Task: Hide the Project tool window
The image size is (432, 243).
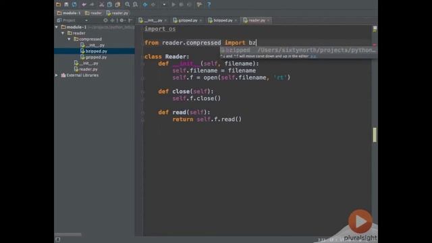Action: pyautogui.click(x=130, y=20)
